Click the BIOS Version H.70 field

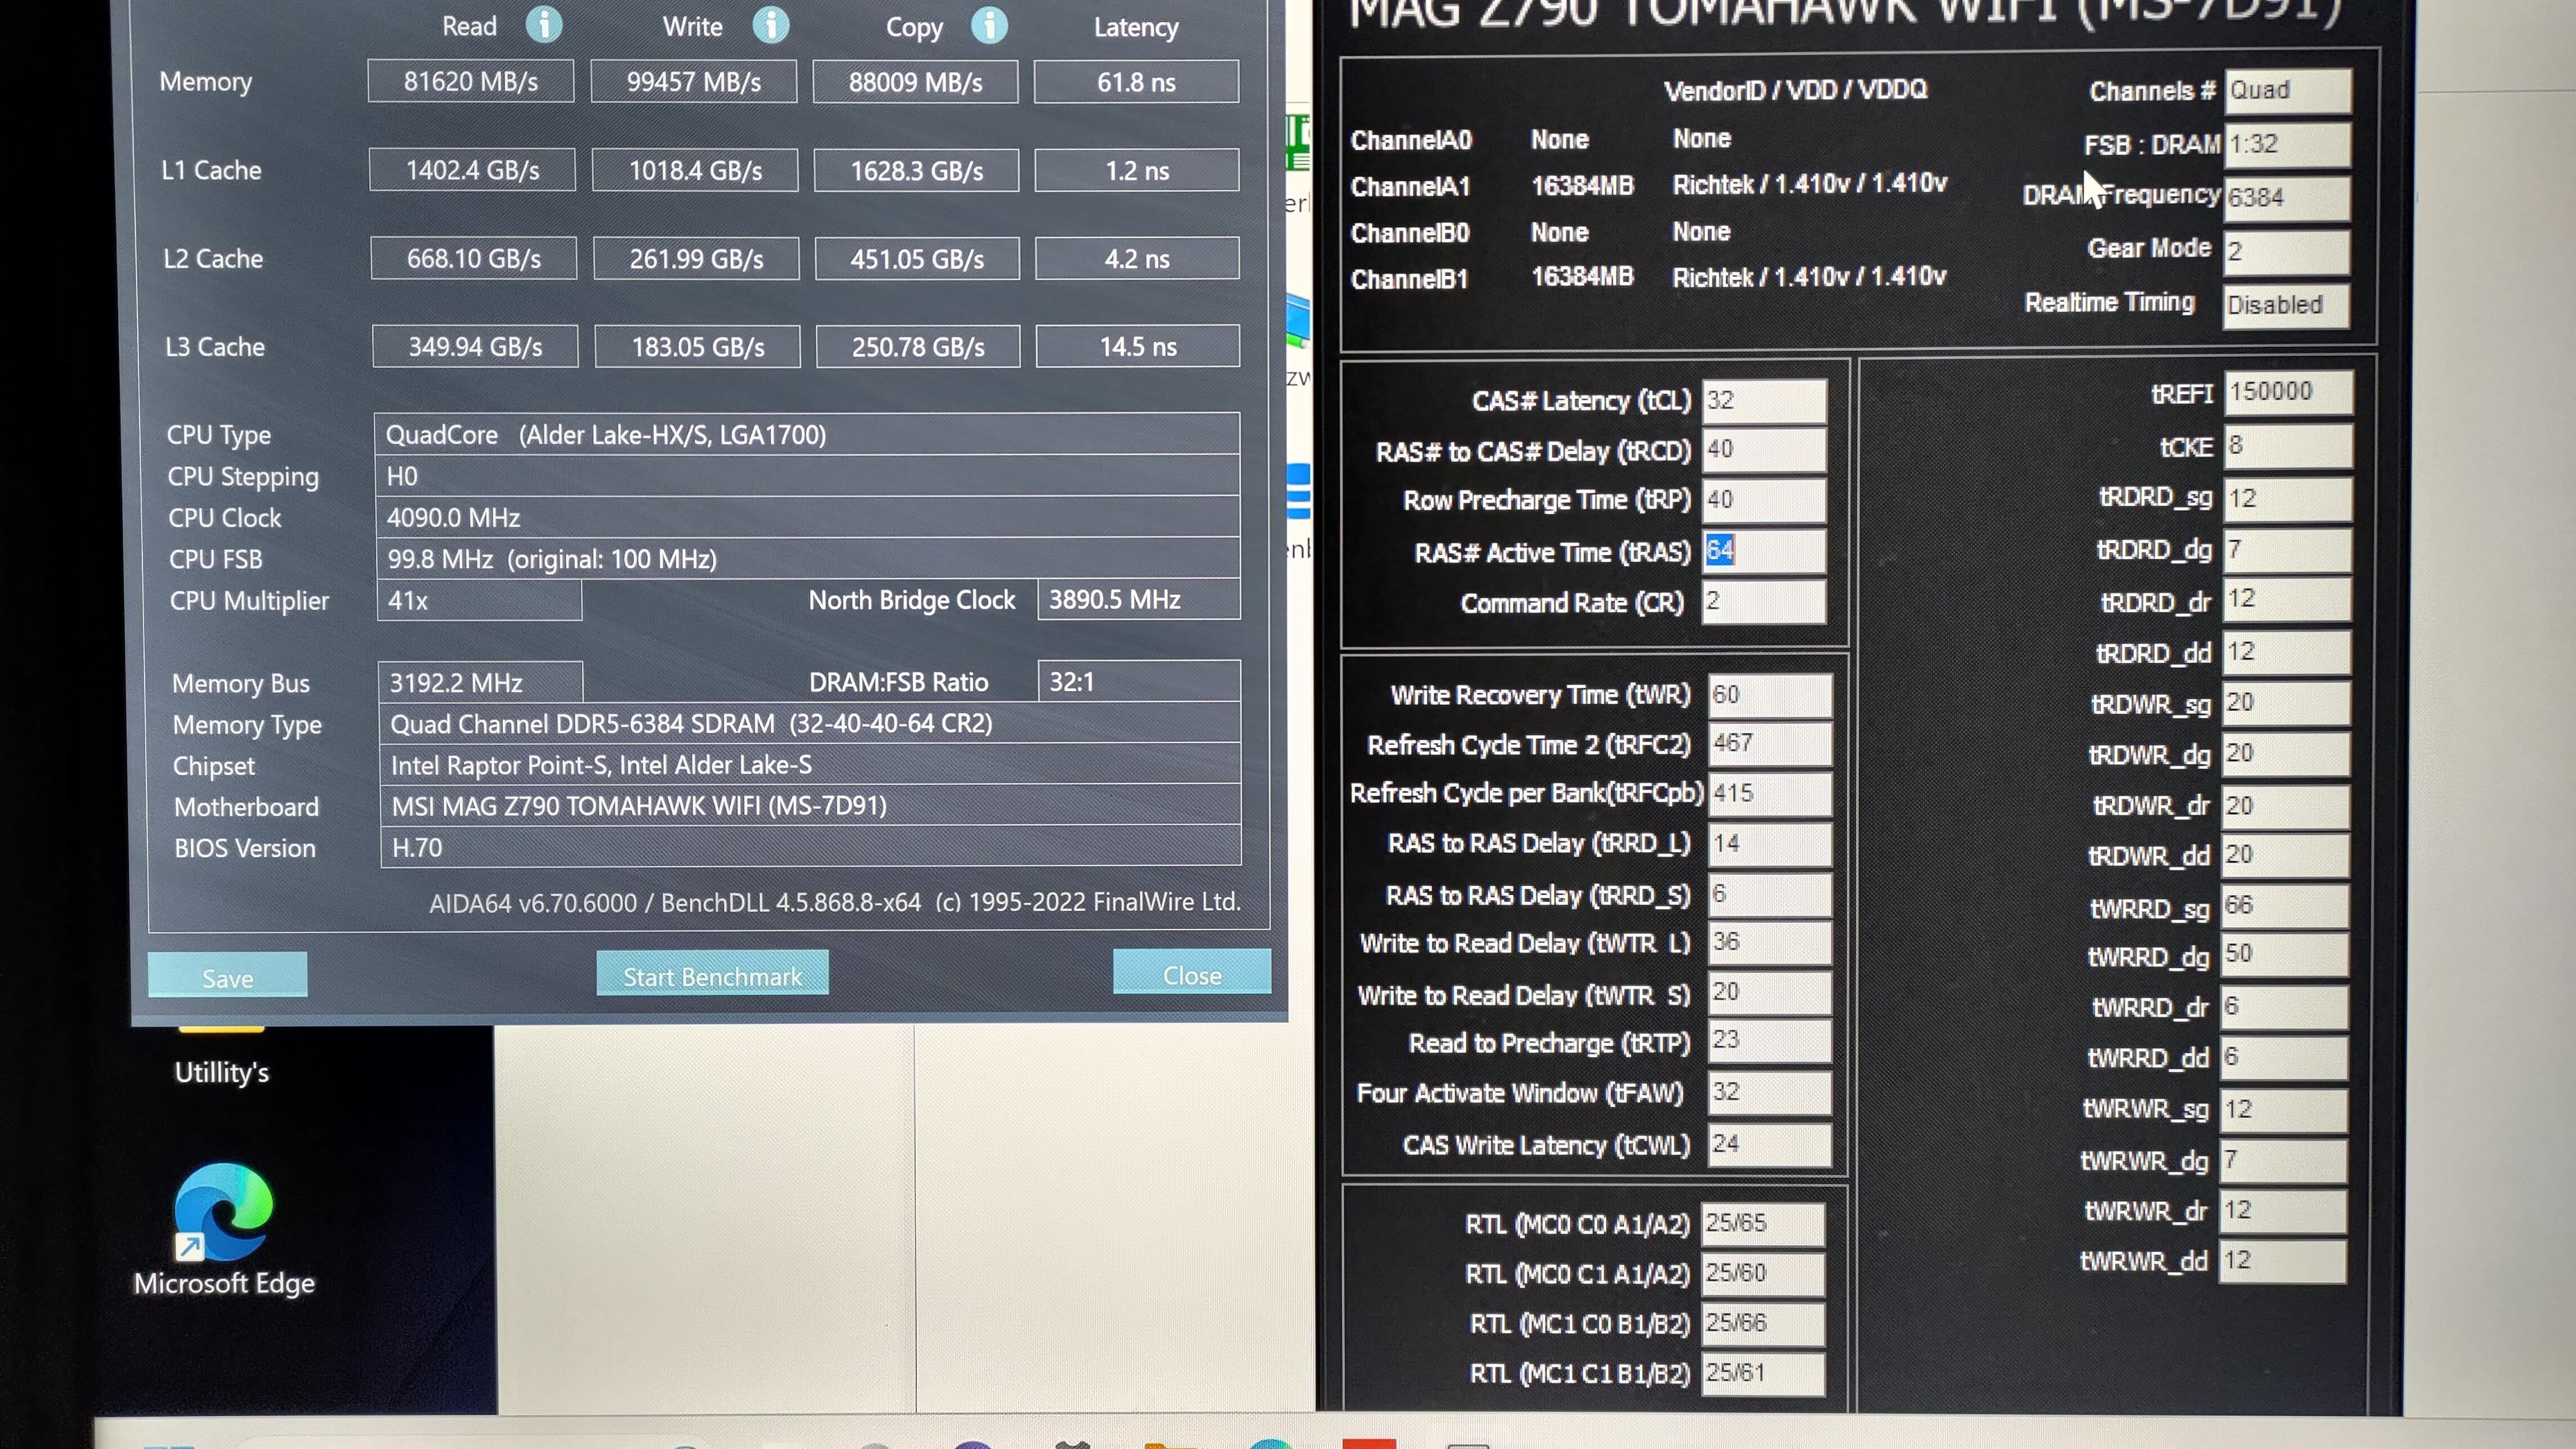click(x=810, y=847)
